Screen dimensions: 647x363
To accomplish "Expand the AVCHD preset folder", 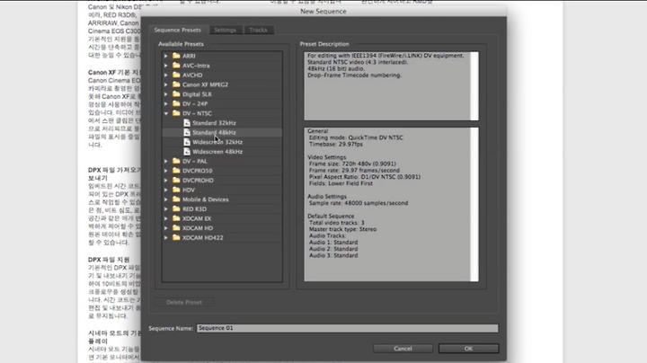I will pos(166,75).
